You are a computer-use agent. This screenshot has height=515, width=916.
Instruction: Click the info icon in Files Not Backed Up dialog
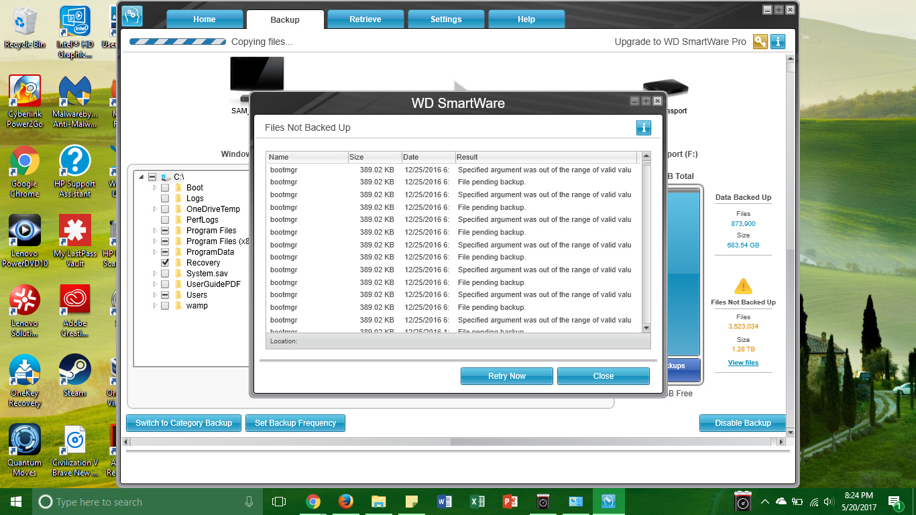(x=644, y=127)
